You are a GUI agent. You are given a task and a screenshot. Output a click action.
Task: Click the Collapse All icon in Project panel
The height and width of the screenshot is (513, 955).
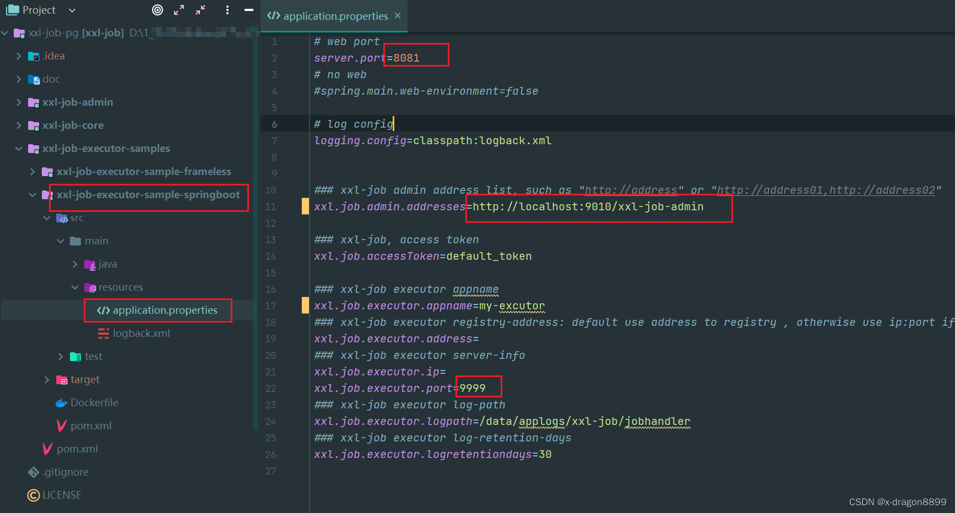pos(200,10)
